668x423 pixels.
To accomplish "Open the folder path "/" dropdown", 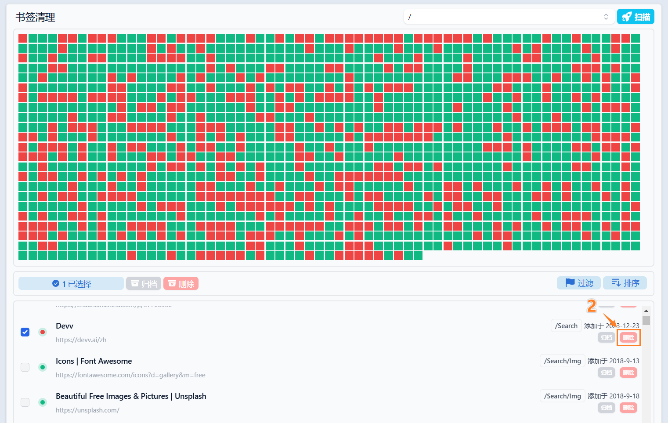I will click(508, 17).
